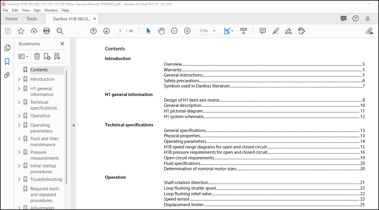
Task: Switch to the Tools tab
Action: (32, 19)
